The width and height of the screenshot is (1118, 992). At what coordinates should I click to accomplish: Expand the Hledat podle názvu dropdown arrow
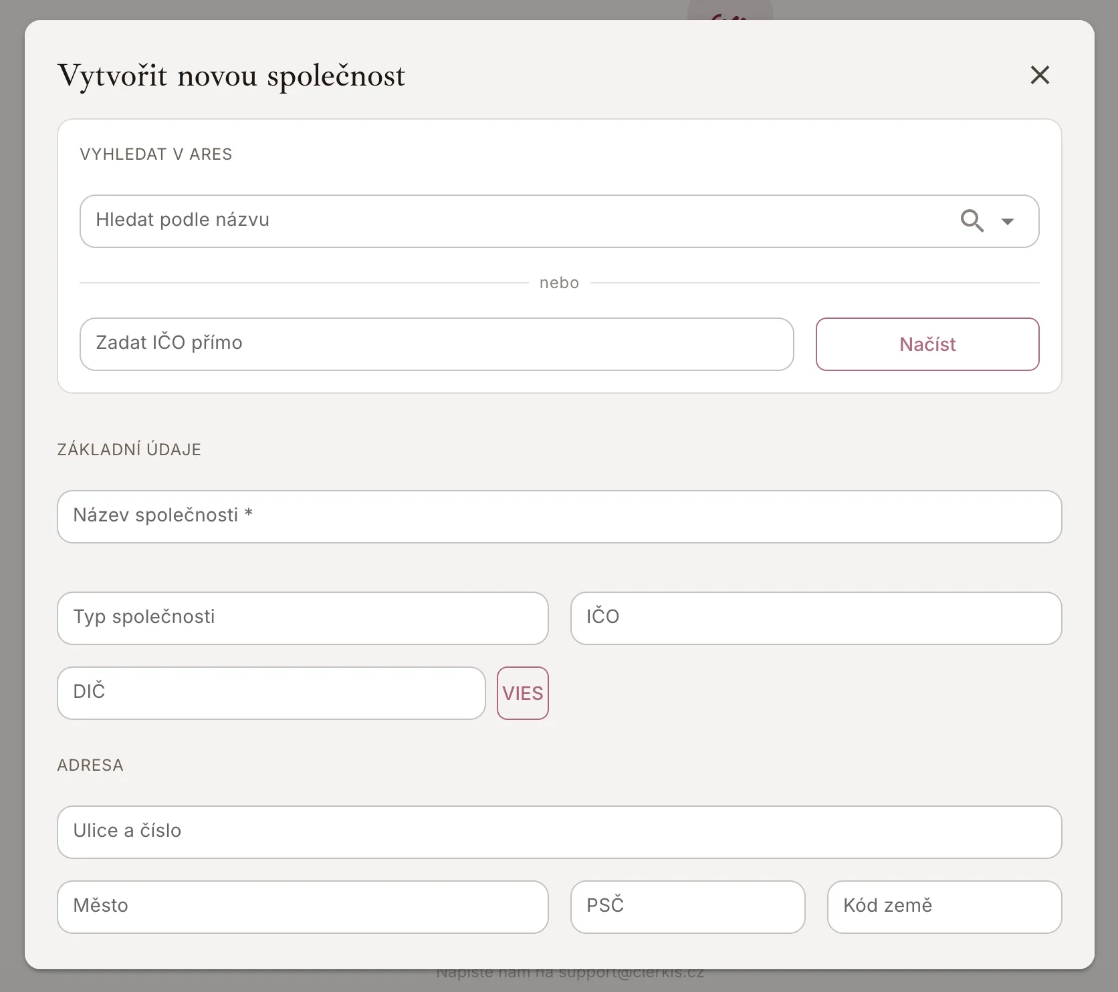pyautogui.click(x=1008, y=221)
